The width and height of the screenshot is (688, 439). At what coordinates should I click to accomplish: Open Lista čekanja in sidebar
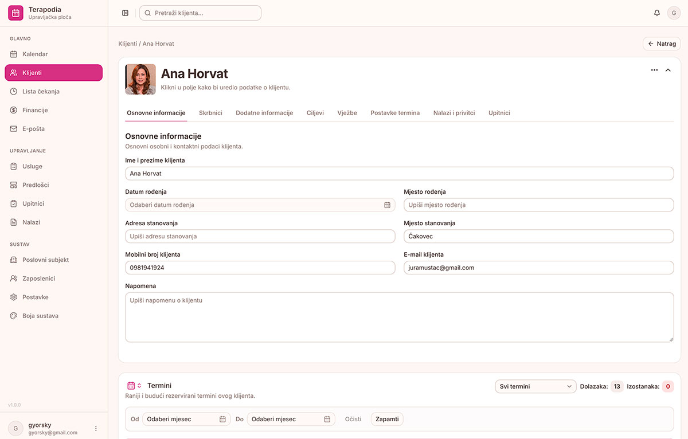[x=54, y=91]
